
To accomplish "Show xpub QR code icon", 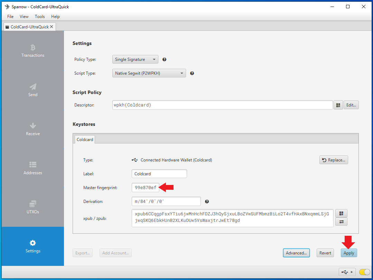I will pos(341,213).
